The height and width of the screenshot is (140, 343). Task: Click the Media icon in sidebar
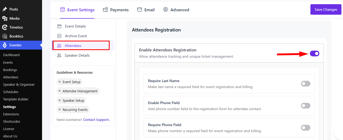(5, 18)
